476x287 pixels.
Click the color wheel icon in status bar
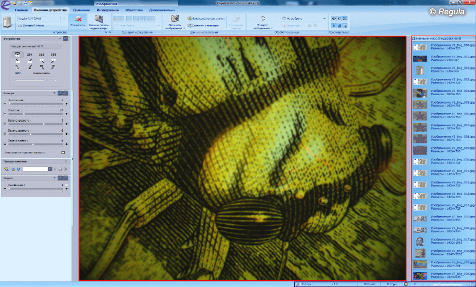pos(406,284)
